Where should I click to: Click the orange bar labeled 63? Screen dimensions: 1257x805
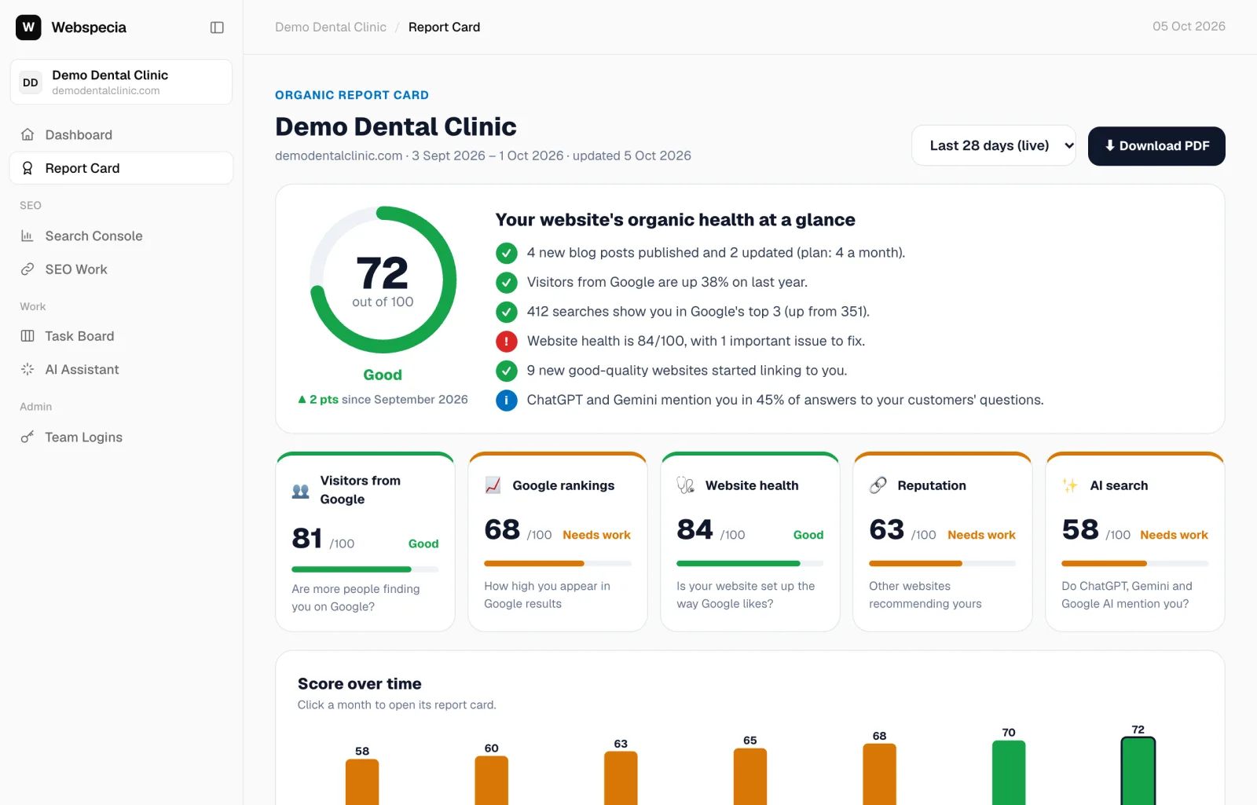click(x=621, y=778)
